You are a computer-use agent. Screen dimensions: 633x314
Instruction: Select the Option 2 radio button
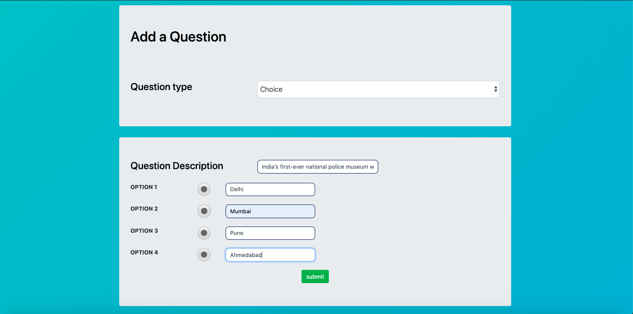point(204,211)
